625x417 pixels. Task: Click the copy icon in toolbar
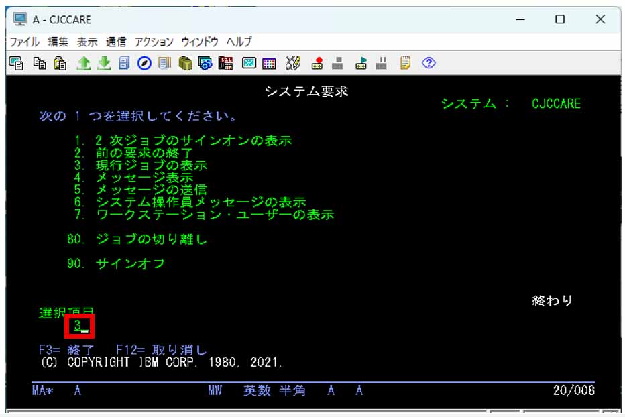pos(40,63)
